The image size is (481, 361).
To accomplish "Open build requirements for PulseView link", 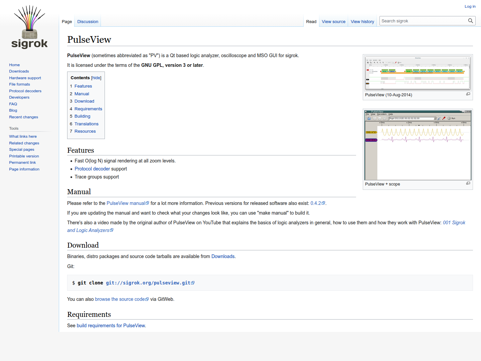I will click(x=111, y=326).
